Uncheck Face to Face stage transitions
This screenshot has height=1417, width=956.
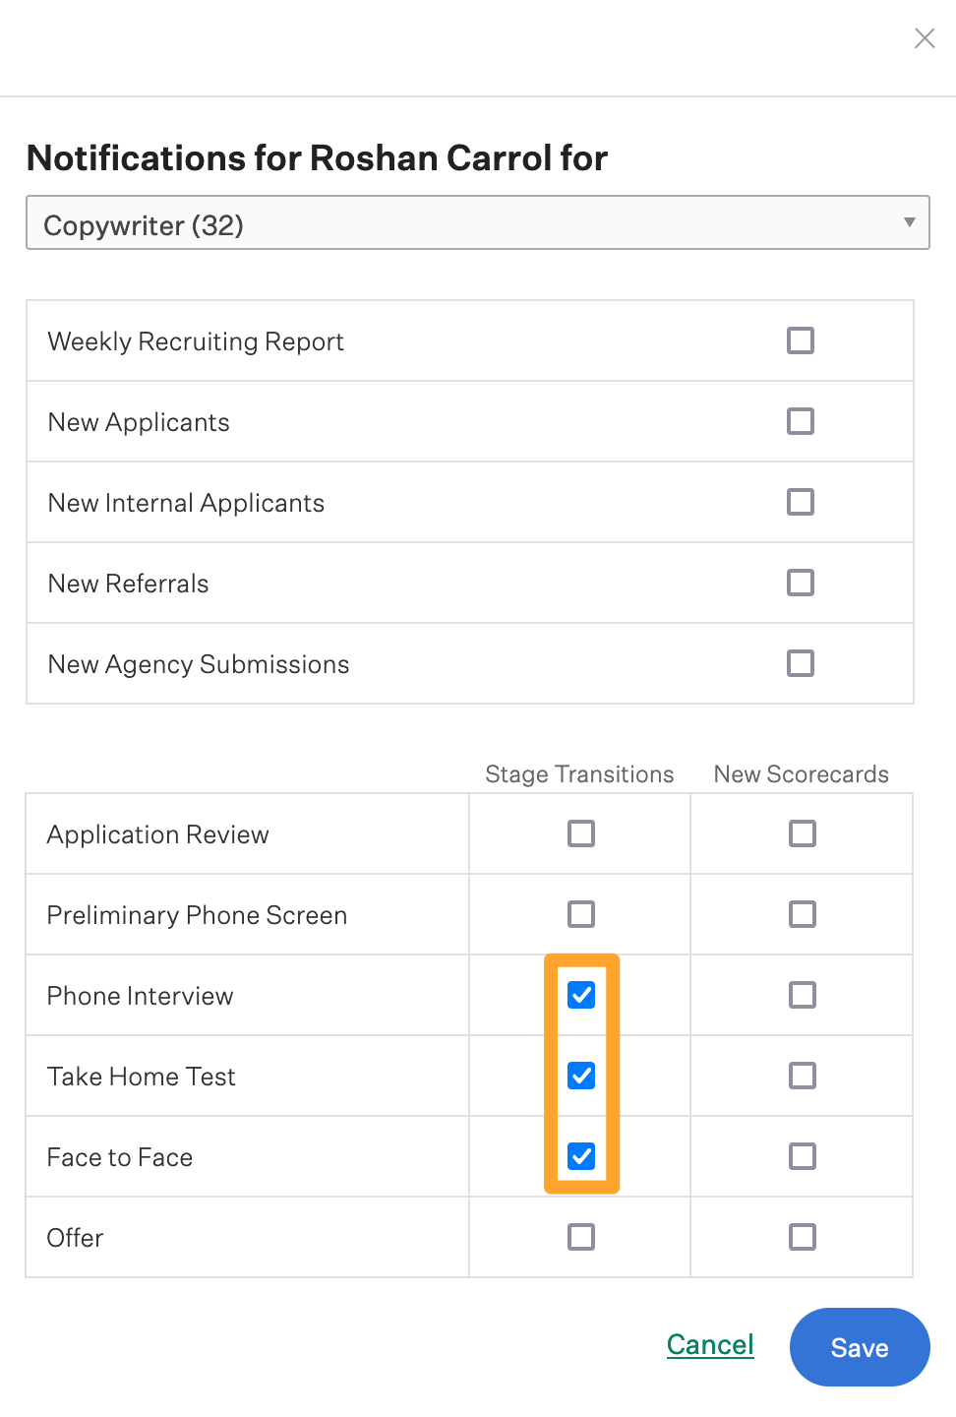tap(581, 1156)
